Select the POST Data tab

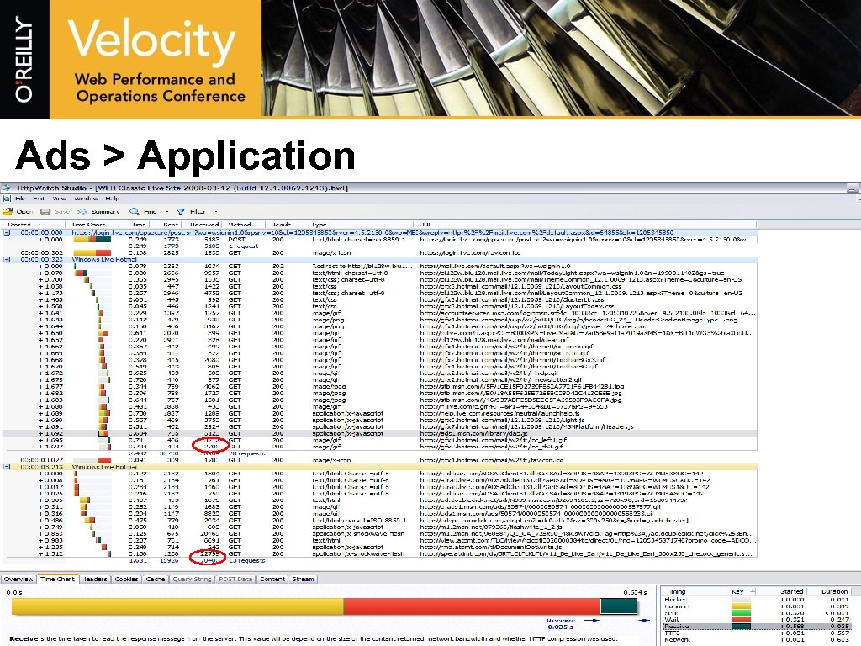235,579
